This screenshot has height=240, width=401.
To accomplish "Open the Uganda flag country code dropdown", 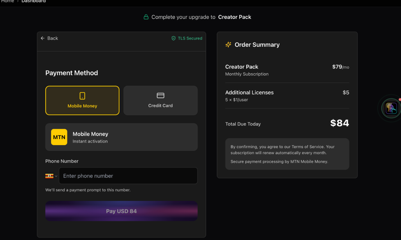I will (51, 176).
